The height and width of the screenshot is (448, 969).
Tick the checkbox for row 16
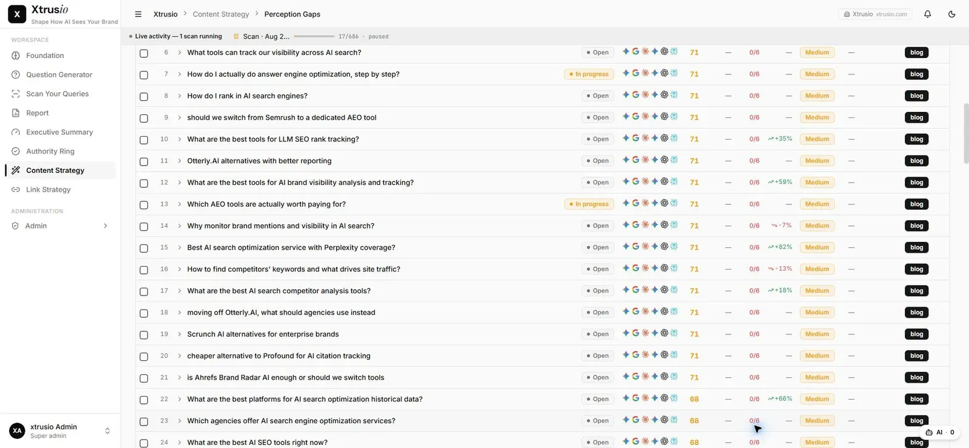[144, 270]
